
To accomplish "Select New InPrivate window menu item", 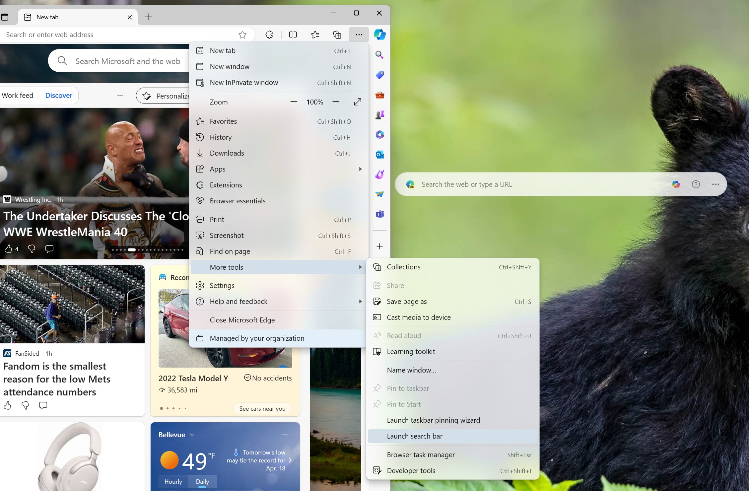I will coord(279,83).
